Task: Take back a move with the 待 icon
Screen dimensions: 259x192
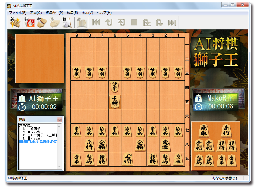Action: point(29,22)
